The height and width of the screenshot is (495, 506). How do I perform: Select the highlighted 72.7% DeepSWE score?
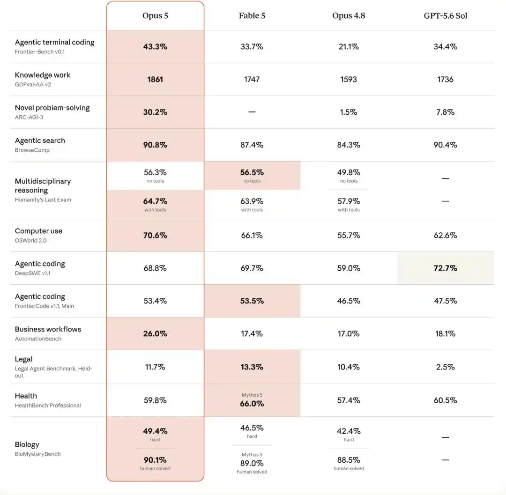pos(446,268)
